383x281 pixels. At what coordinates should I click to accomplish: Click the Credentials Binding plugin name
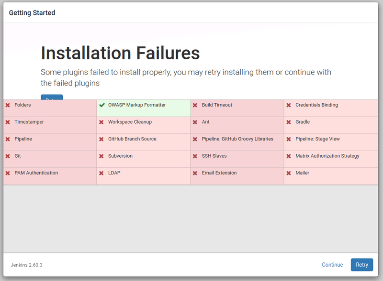click(316, 105)
